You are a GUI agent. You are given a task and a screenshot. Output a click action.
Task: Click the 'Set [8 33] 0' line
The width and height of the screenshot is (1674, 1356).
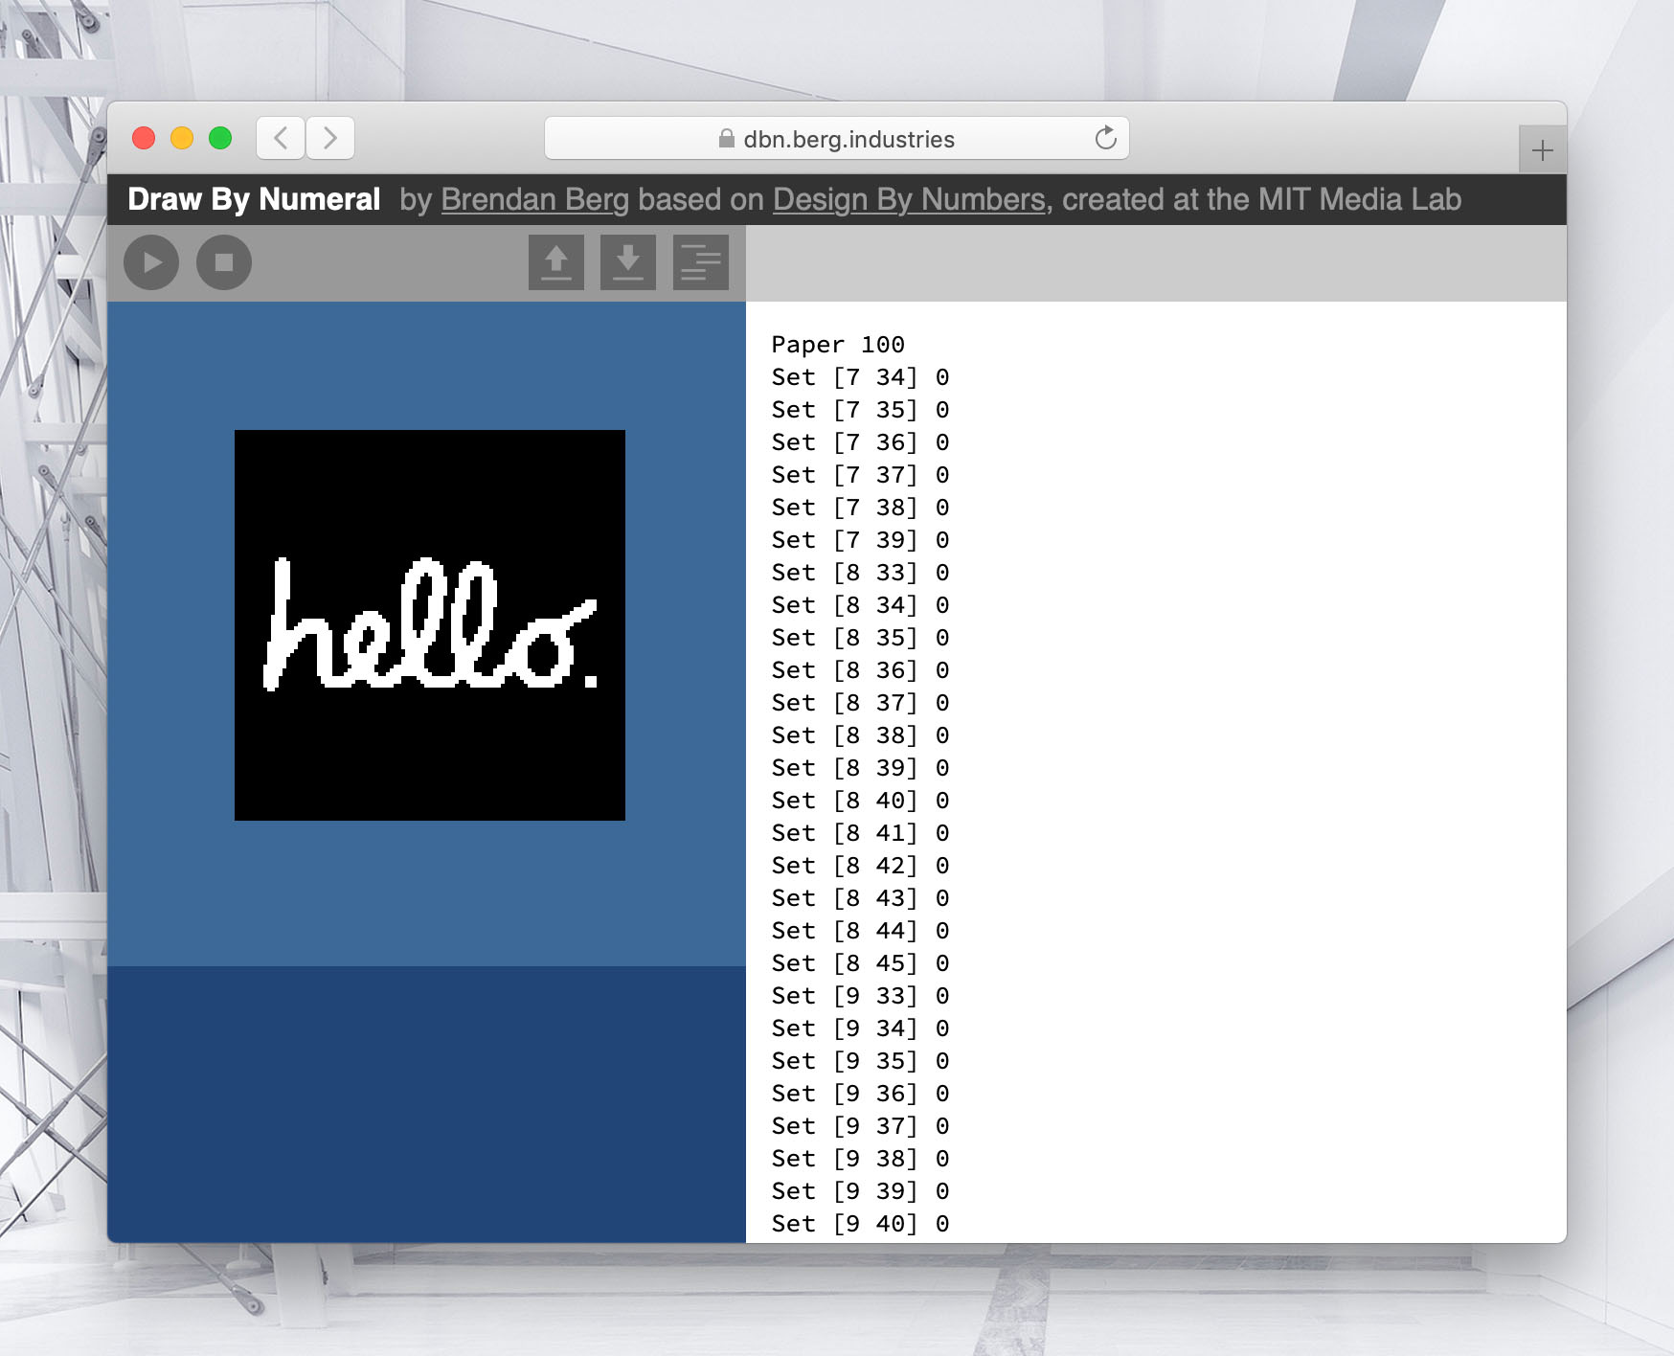(861, 573)
